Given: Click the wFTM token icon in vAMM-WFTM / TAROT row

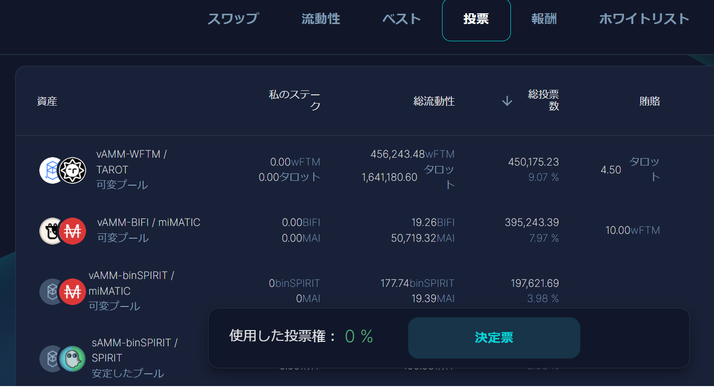Looking at the screenshot, I should click(52, 170).
